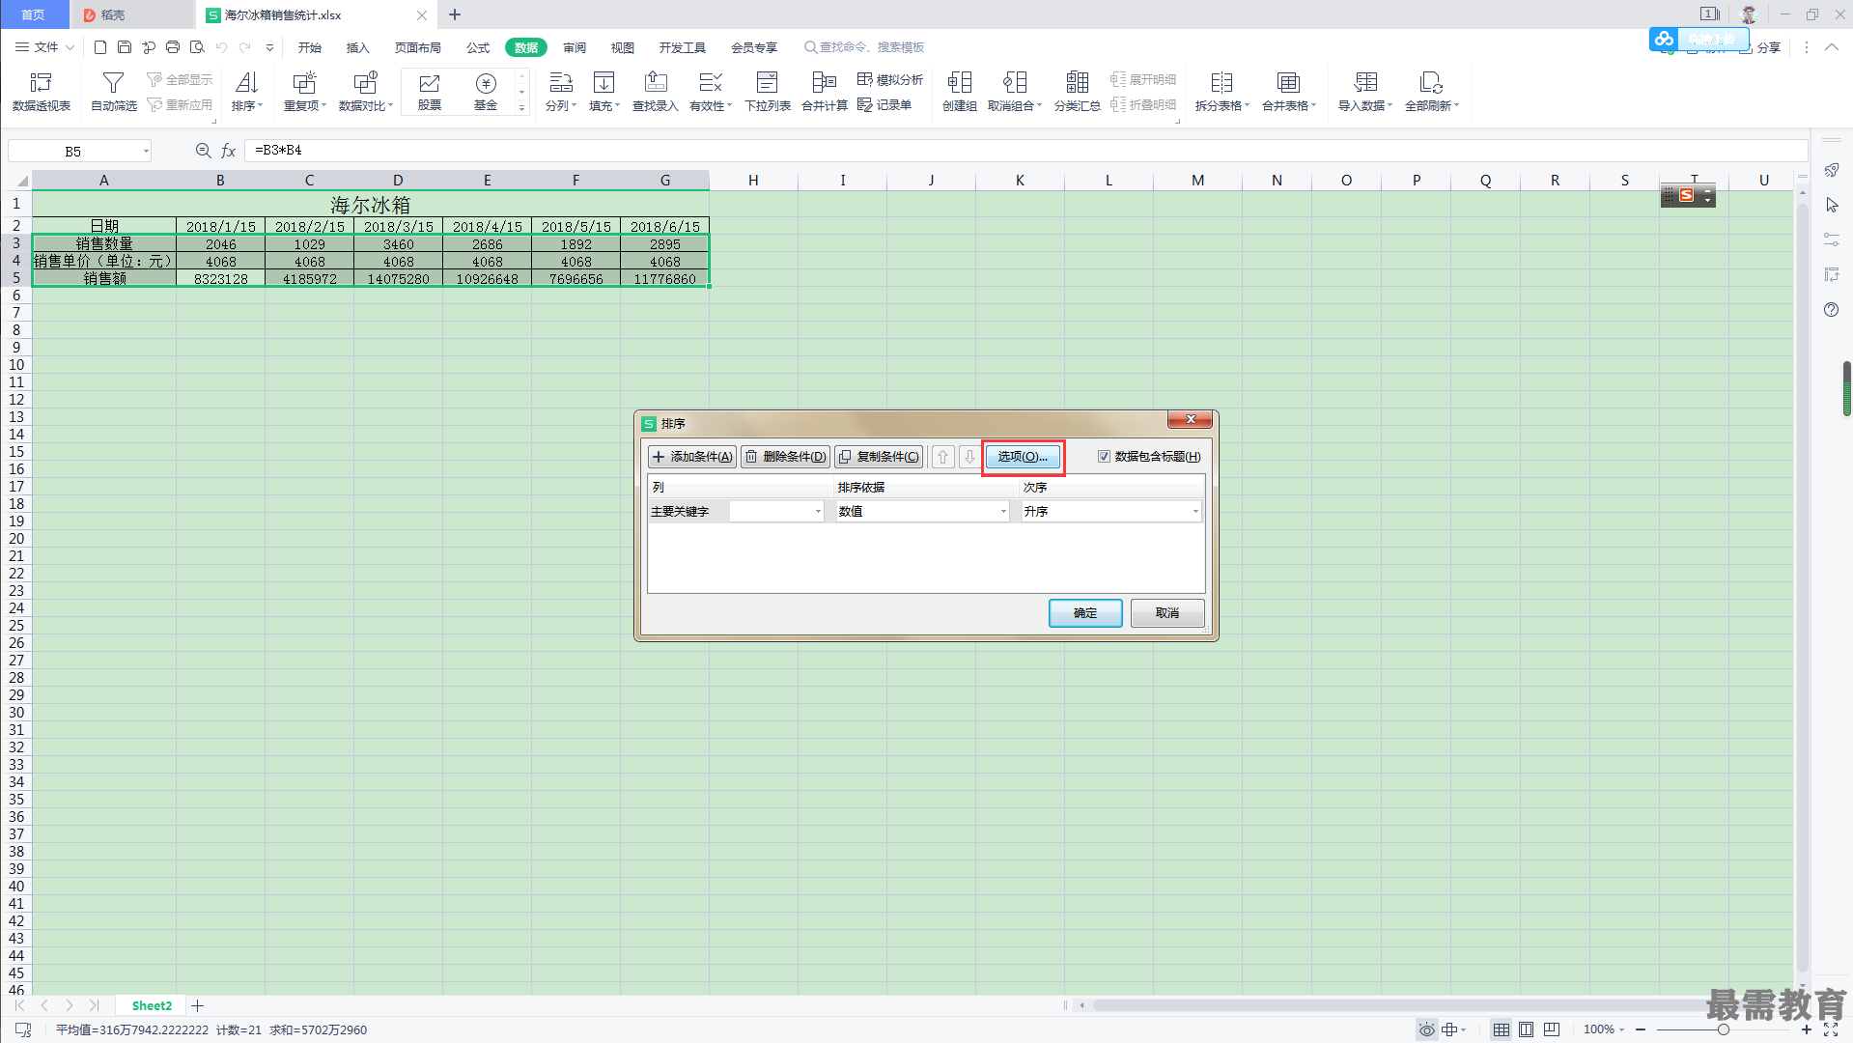Image resolution: width=1853 pixels, height=1043 pixels.
Task: Open the File (文件) menu
Action: tap(45, 46)
